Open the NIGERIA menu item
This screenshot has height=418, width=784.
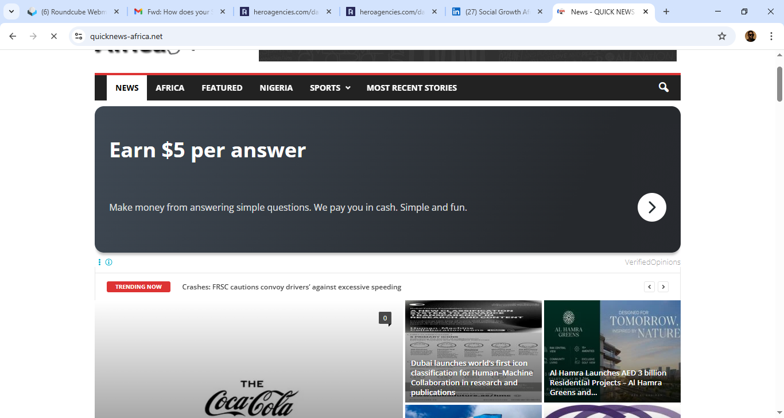(x=276, y=88)
